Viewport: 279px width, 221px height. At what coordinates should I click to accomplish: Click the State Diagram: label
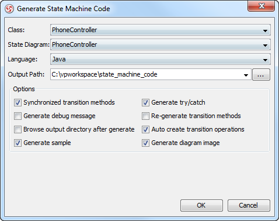click(x=29, y=44)
